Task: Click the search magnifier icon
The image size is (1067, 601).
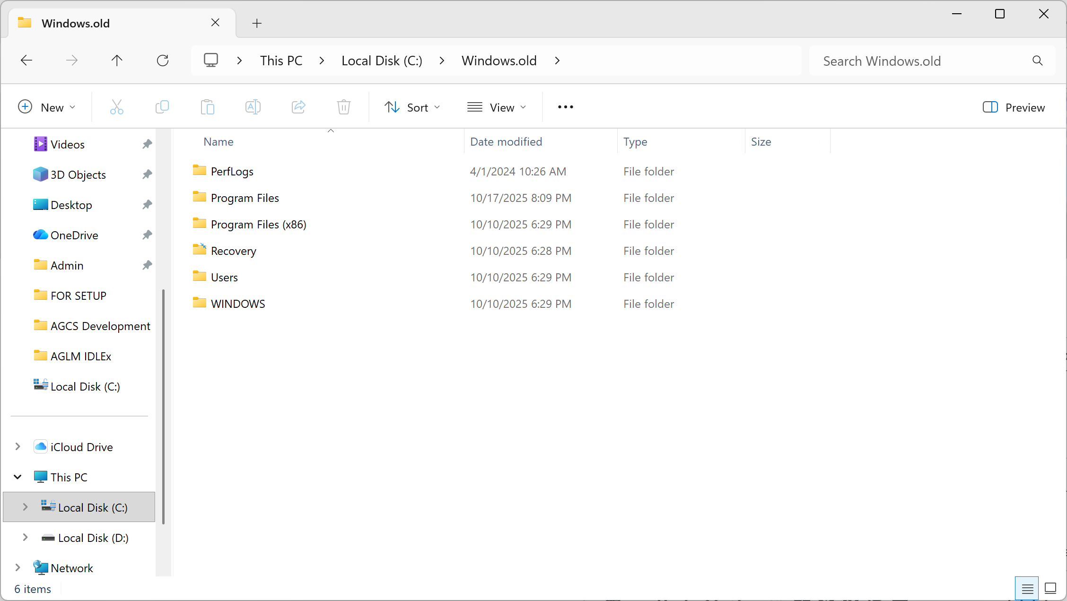Action: [x=1038, y=61]
